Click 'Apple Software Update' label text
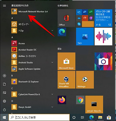 [29, 69]
